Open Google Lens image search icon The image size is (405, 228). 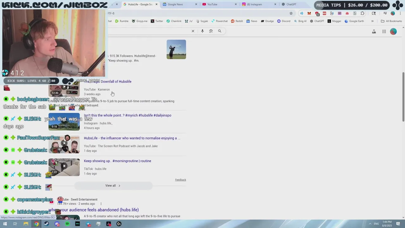(211, 31)
